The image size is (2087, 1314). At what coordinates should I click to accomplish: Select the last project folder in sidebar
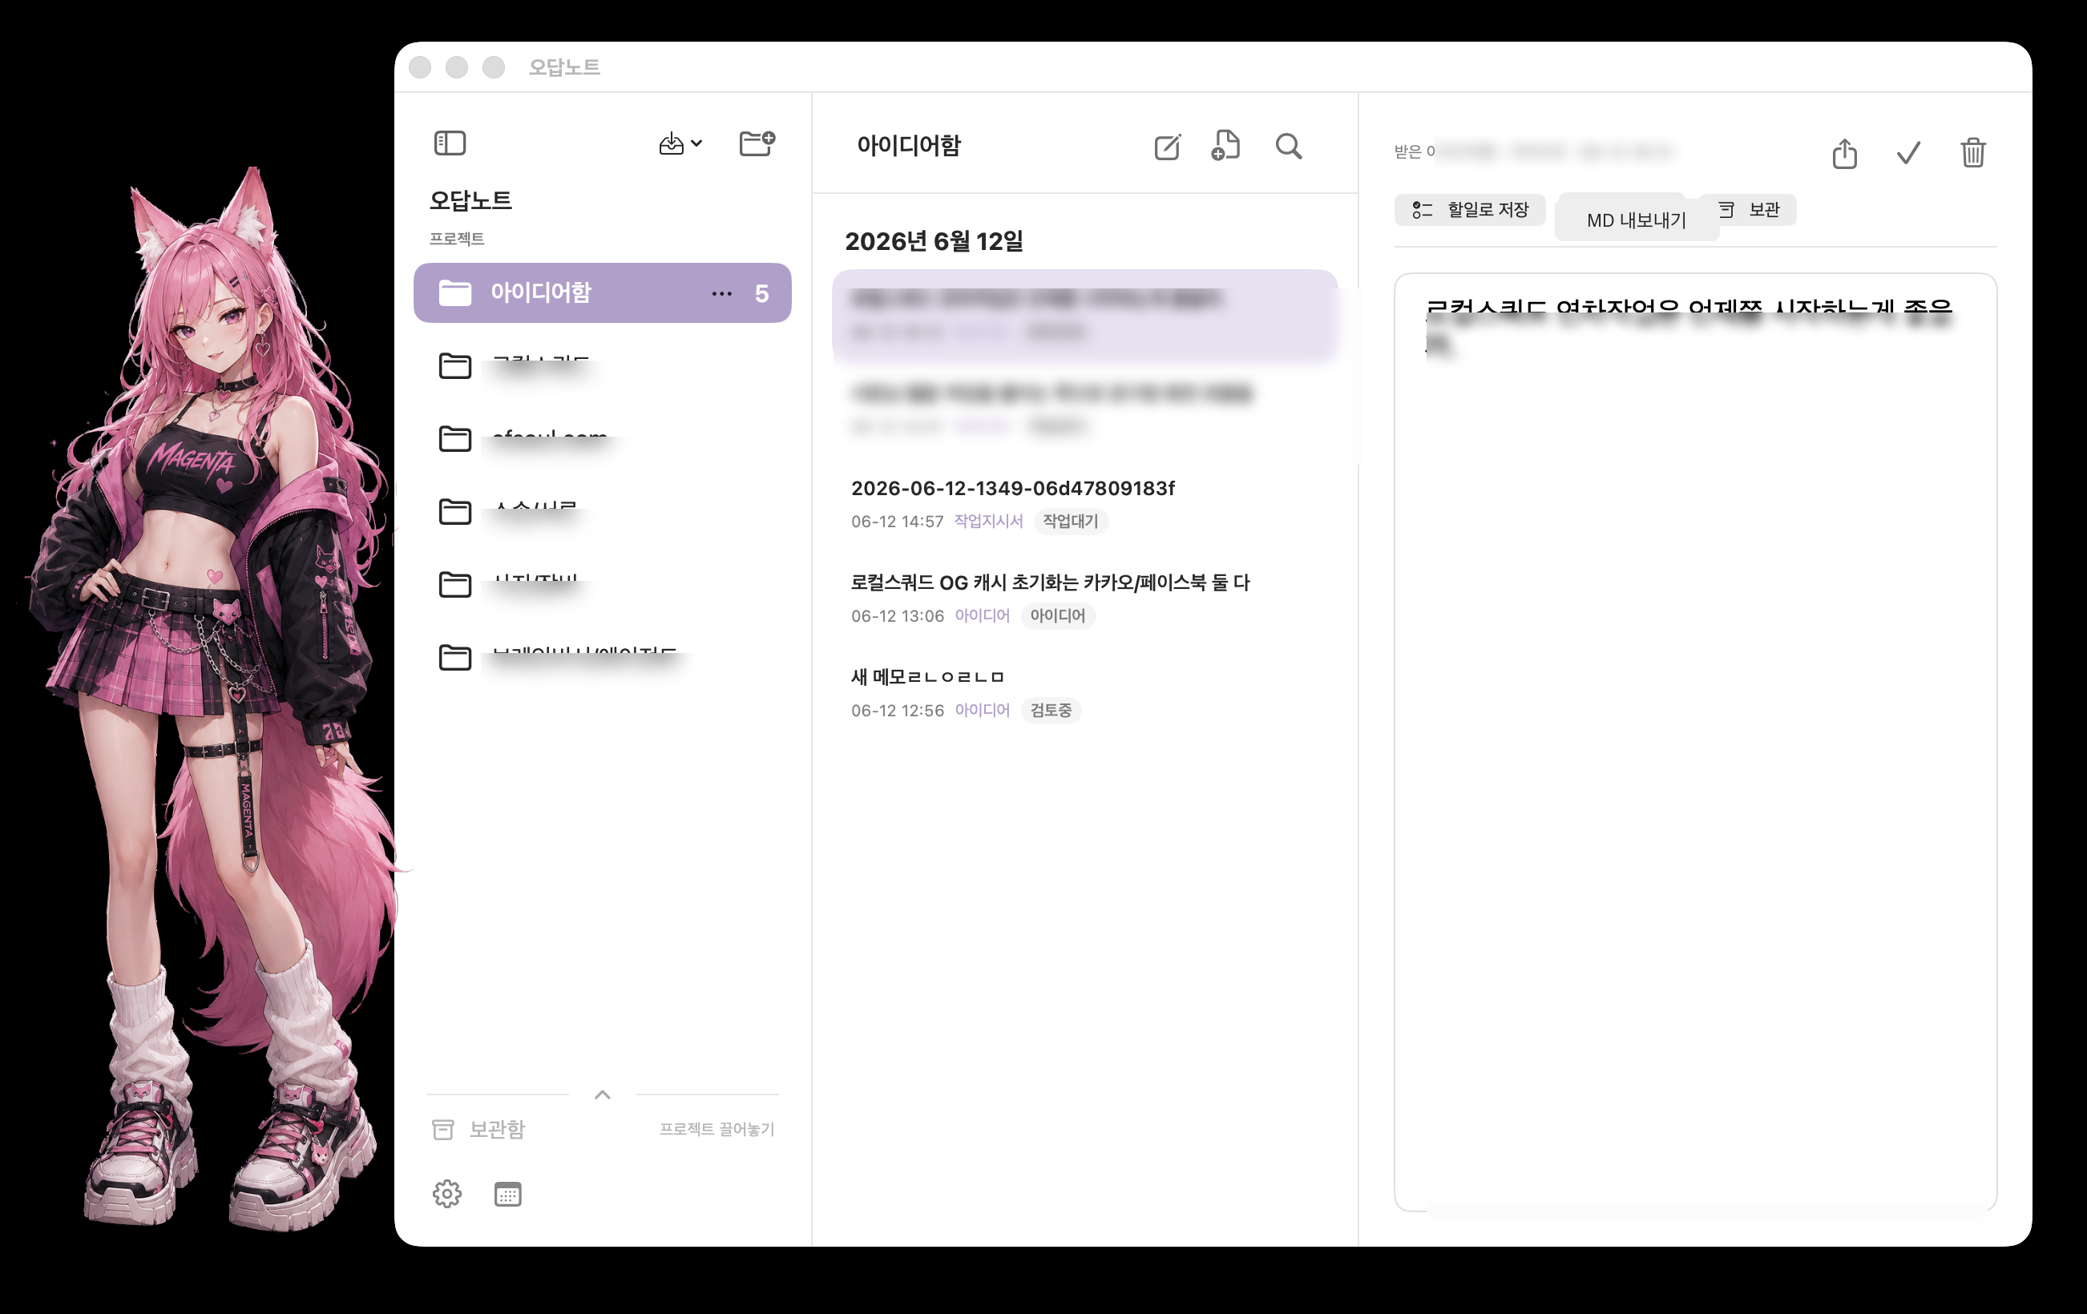(601, 658)
